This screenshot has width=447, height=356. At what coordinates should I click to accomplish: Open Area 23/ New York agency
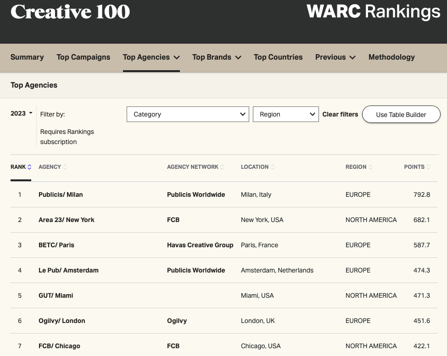pos(67,220)
